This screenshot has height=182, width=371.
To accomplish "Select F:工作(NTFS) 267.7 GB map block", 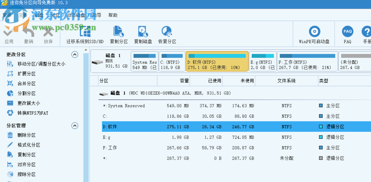I will pyautogui.click(x=307, y=61).
